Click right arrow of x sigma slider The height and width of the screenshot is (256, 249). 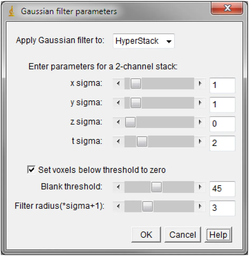pos(200,84)
